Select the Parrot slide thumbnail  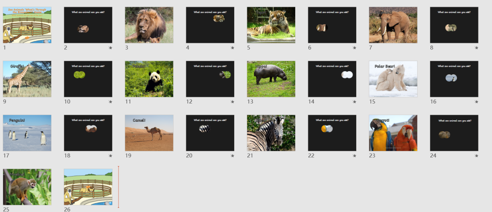(x=393, y=133)
